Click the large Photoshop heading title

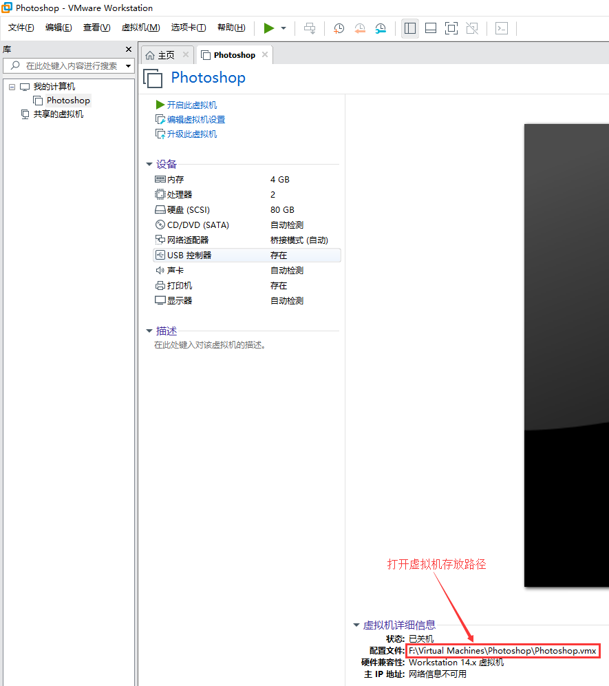click(208, 78)
